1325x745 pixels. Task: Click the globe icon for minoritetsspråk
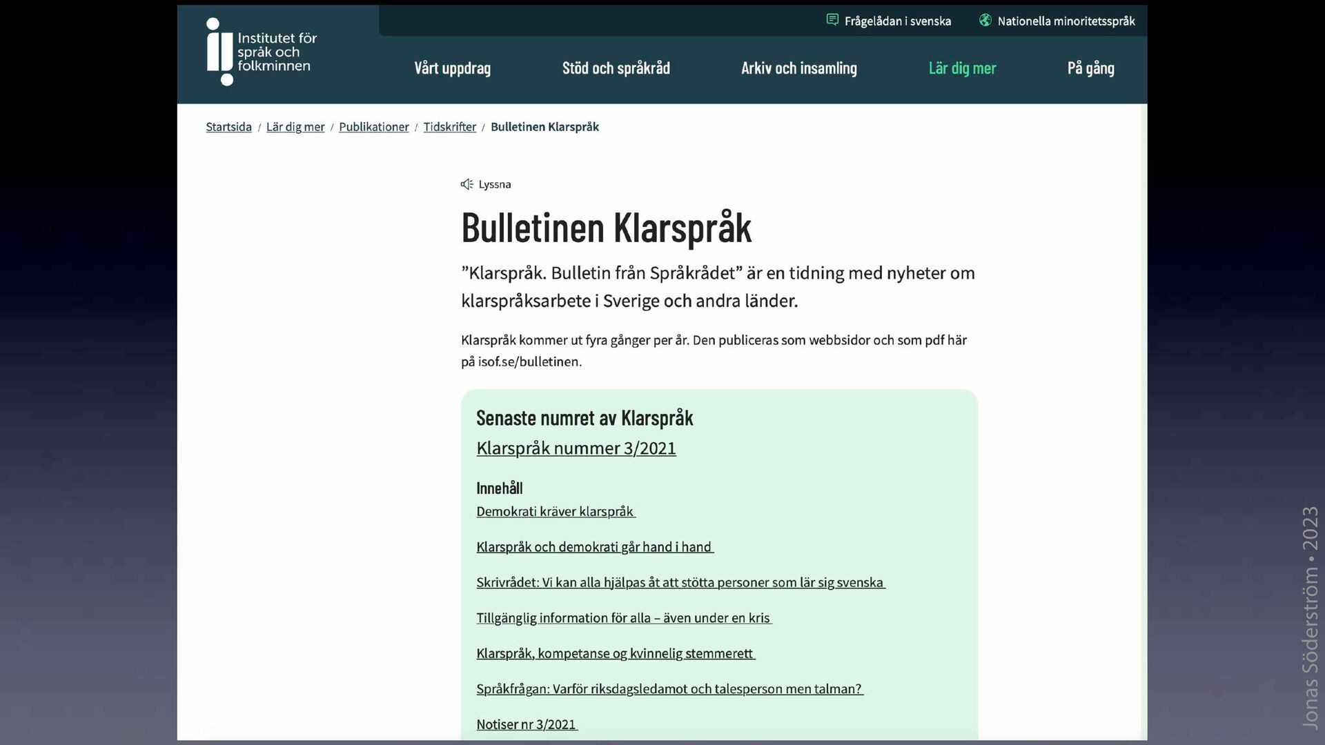coord(985,20)
